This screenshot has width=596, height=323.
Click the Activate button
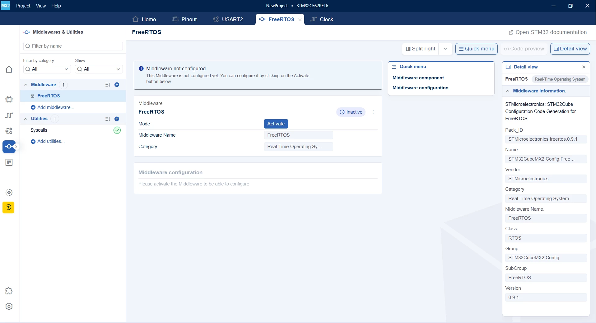(x=276, y=124)
